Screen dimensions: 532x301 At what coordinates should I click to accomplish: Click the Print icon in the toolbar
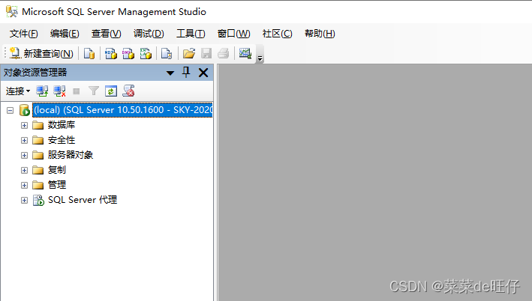(224, 53)
